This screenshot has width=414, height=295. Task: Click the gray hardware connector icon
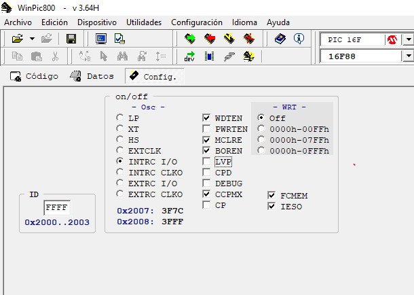pos(229,56)
